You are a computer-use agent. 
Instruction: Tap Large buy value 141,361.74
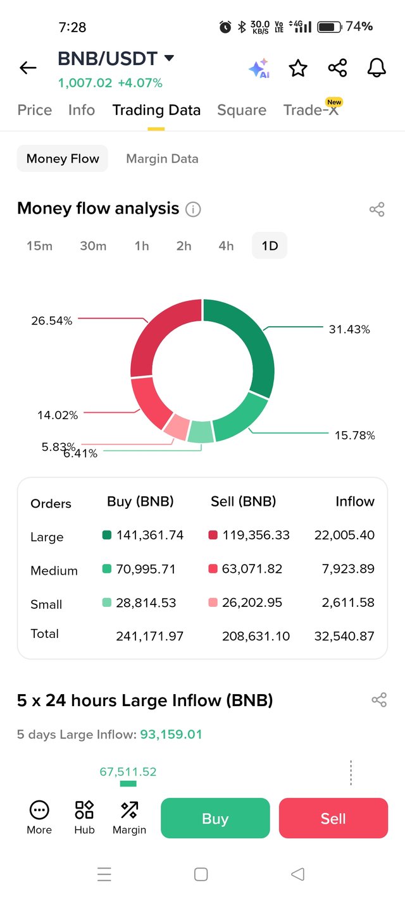[x=150, y=535]
